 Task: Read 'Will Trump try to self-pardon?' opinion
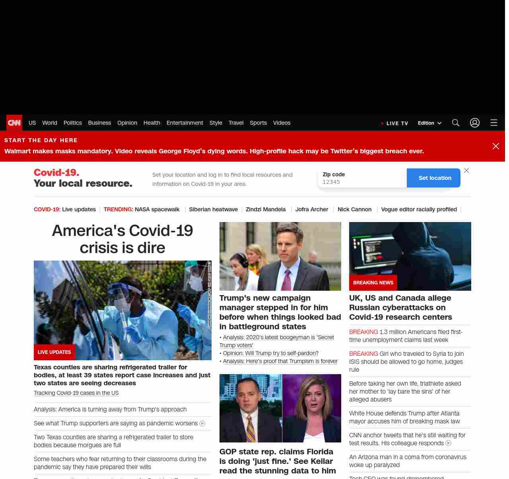click(x=270, y=353)
